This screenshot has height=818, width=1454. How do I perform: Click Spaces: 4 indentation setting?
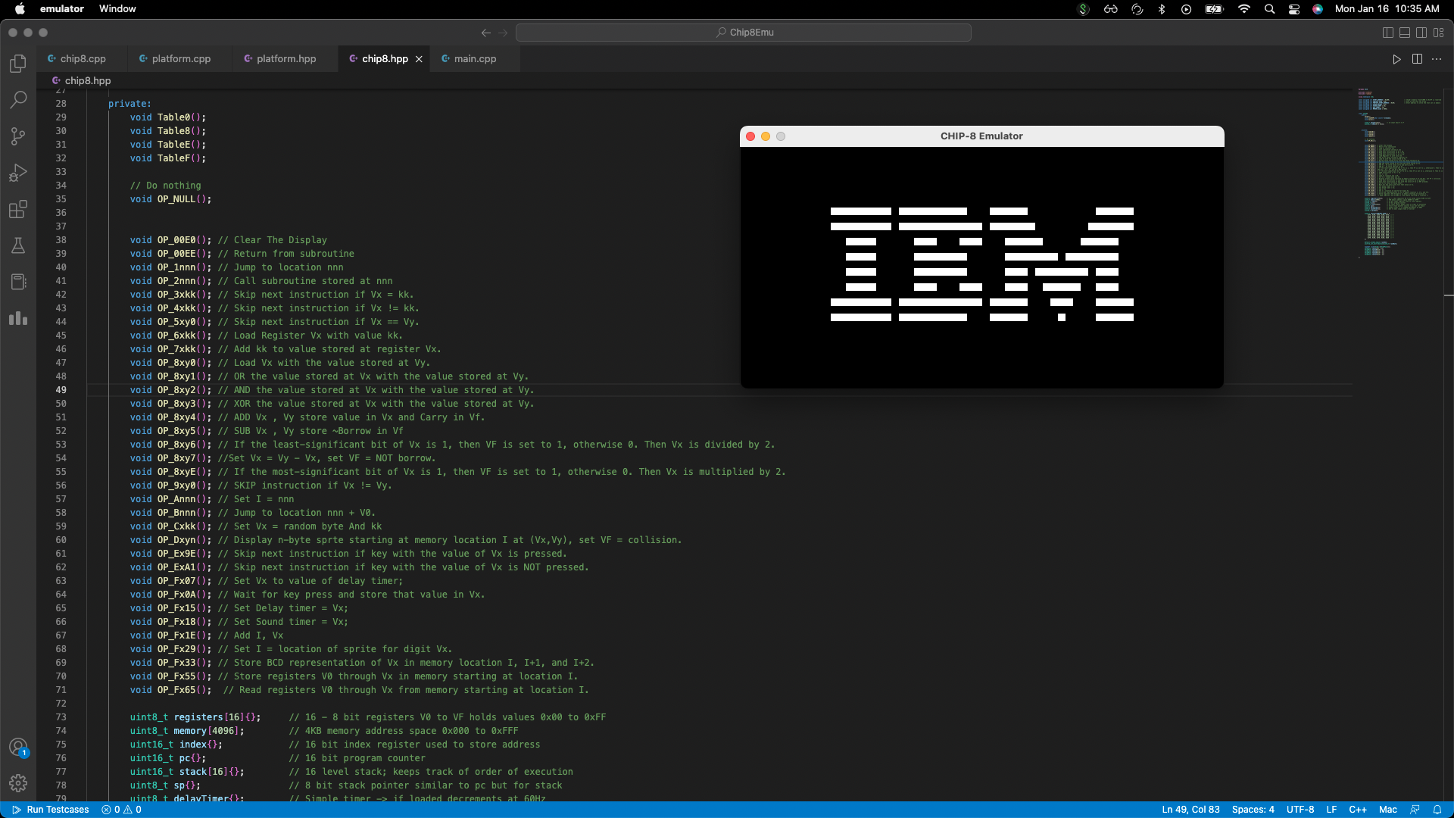(x=1253, y=810)
